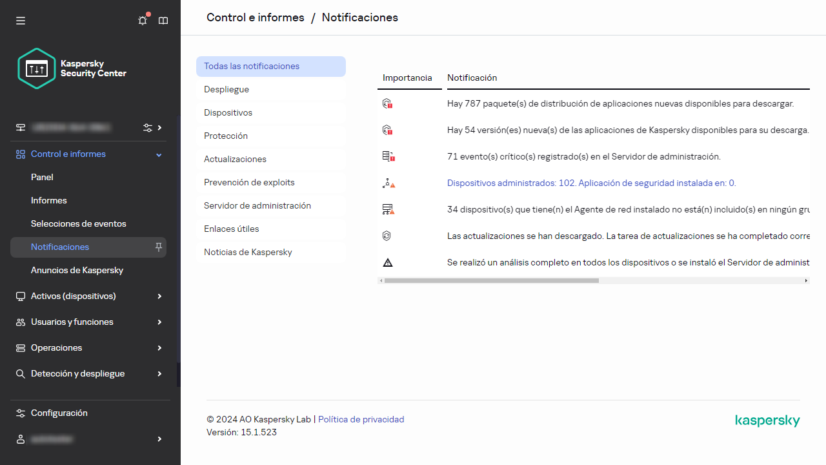The height and width of the screenshot is (465, 826).
Task: Sort by the Notificación column header
Action: click(x=472, y=77)
